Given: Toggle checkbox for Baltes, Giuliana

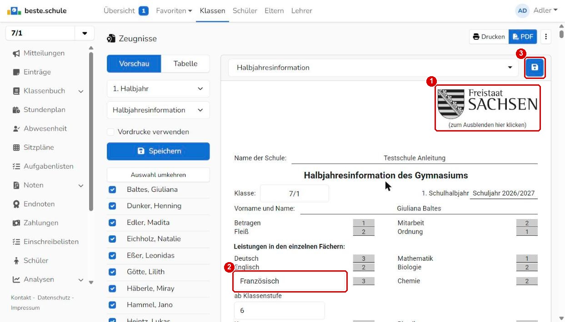Looking at the screenshot, I should point(112,190).
